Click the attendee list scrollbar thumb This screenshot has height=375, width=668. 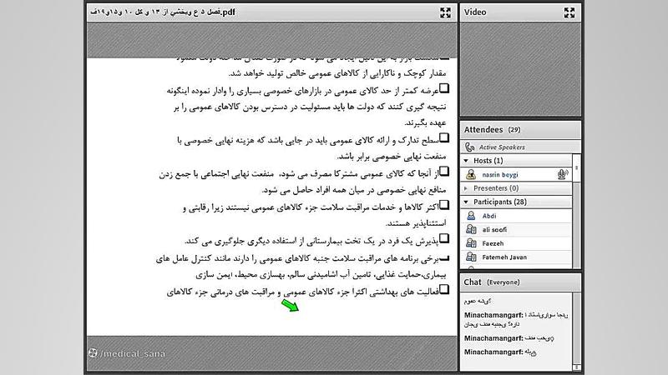(x=576, y=168)
